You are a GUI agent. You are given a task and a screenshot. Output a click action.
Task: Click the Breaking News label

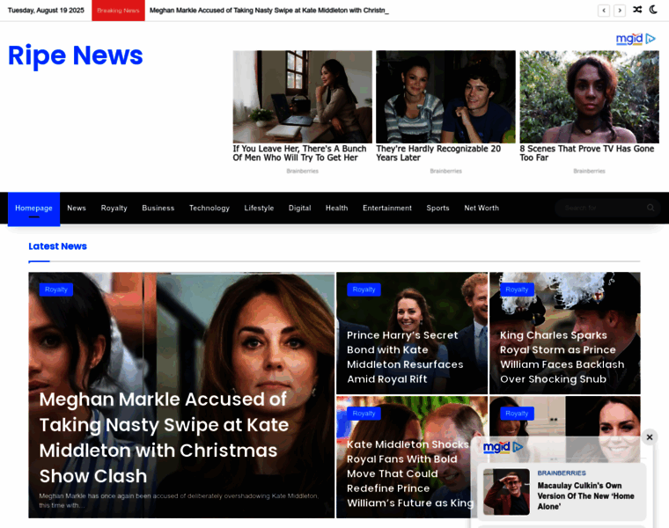118,11
